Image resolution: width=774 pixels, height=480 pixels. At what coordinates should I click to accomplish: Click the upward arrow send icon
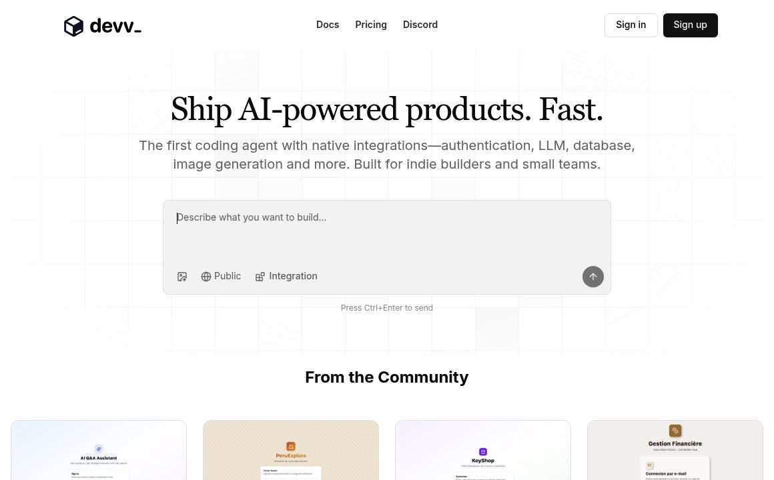pos(593,276)
